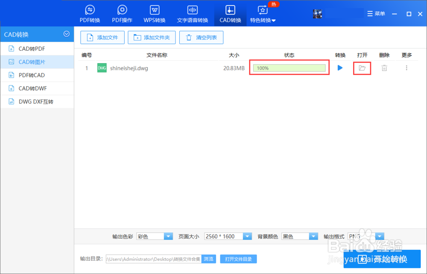Open 背景颜色 黑色 dropdown
Viewport: 427px width, 274px height.
tap(300, 236)
